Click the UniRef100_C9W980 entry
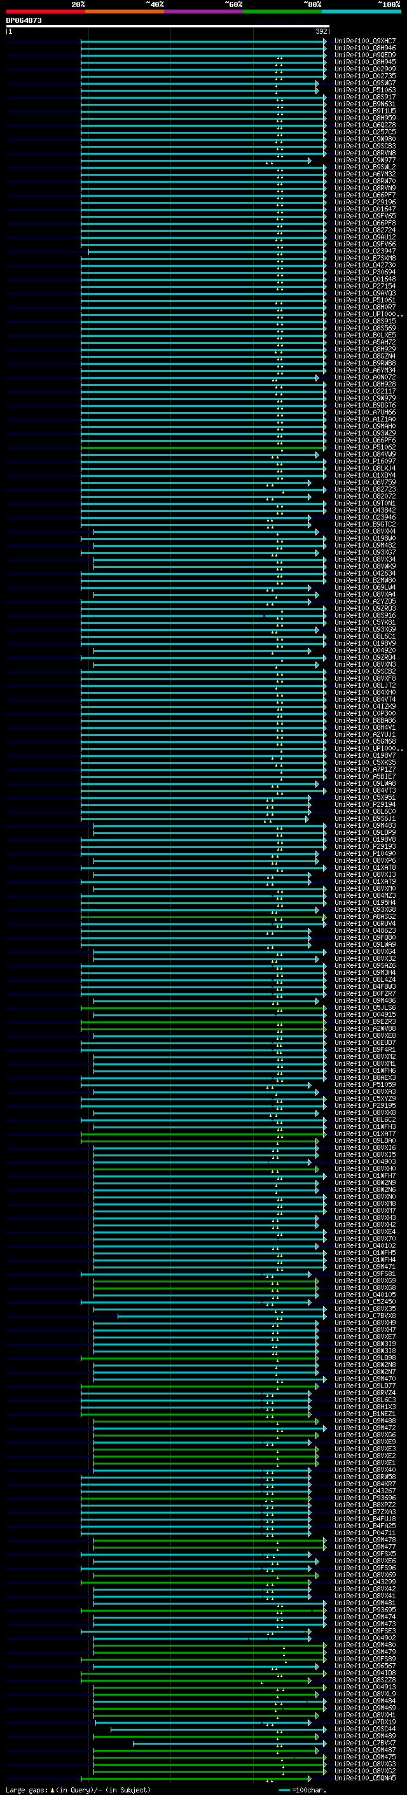 point(365,139)
